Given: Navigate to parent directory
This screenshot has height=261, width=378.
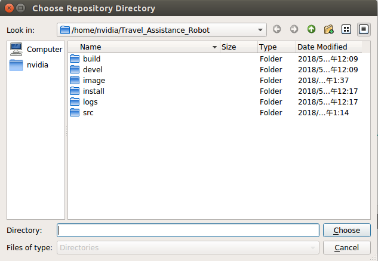Looking at the screenshot, I should coord(311,29).
